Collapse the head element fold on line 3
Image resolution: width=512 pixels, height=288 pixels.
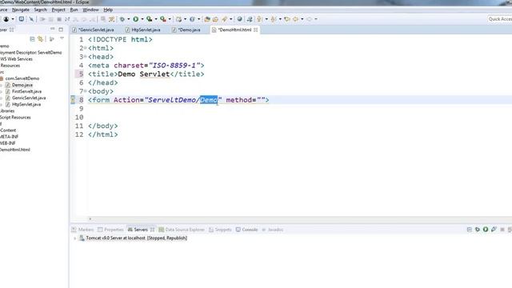pos(86,57)
